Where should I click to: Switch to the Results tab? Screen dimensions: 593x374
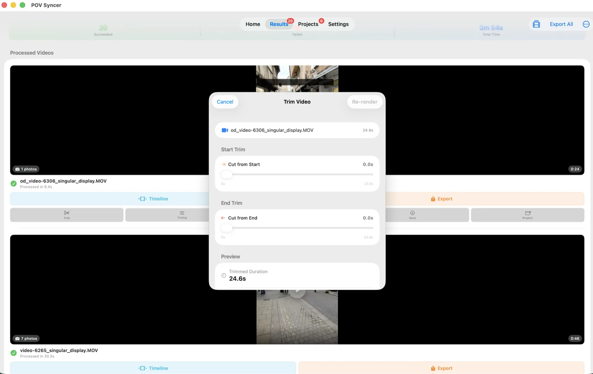279,24
